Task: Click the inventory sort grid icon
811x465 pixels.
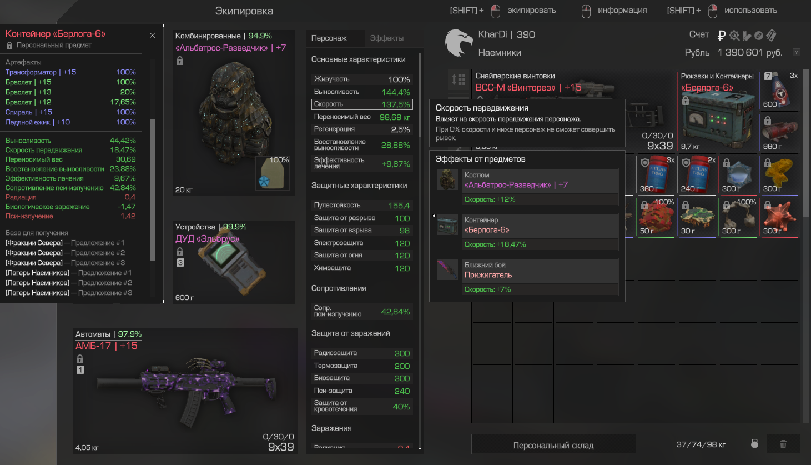Action: pos(459,79)
